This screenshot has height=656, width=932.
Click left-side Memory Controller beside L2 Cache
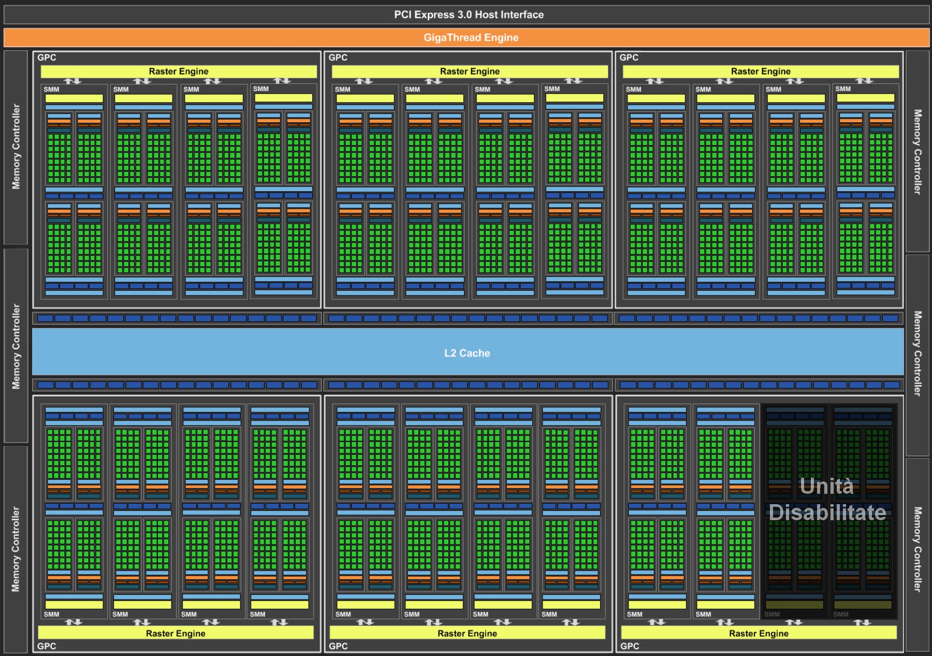coord(16,346)
